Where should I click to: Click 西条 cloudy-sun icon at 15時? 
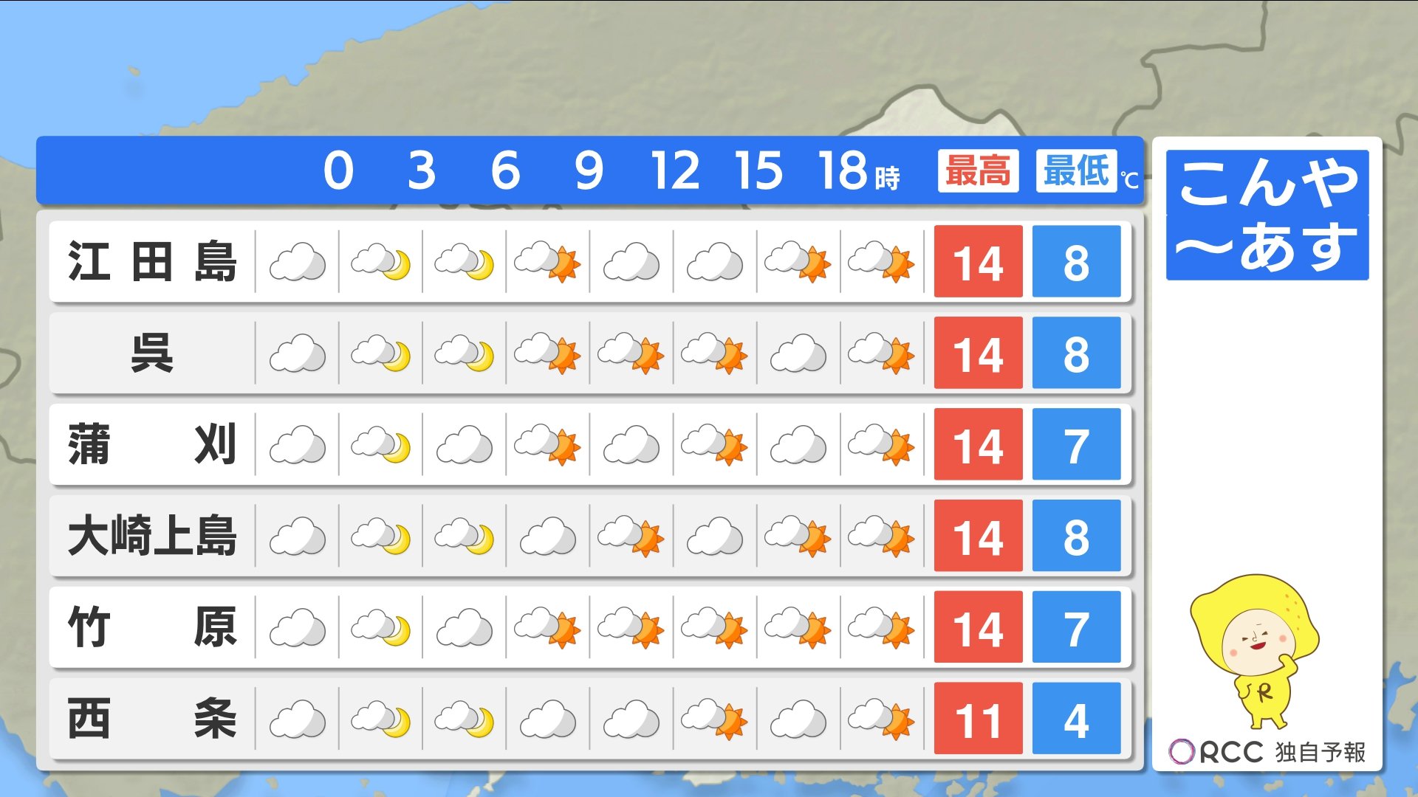pyautogui.click(x=714, y=720)
